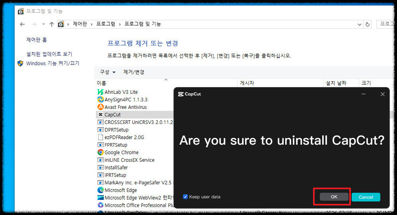Select ezPDFReader 2.0G icon

coord(101,138)
